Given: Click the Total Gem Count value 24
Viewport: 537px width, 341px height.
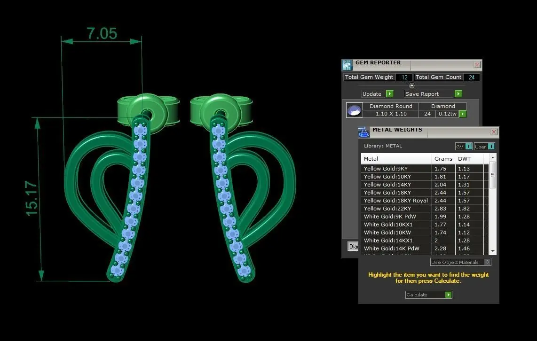Looking at the screenshot, I should click(472, 77).
